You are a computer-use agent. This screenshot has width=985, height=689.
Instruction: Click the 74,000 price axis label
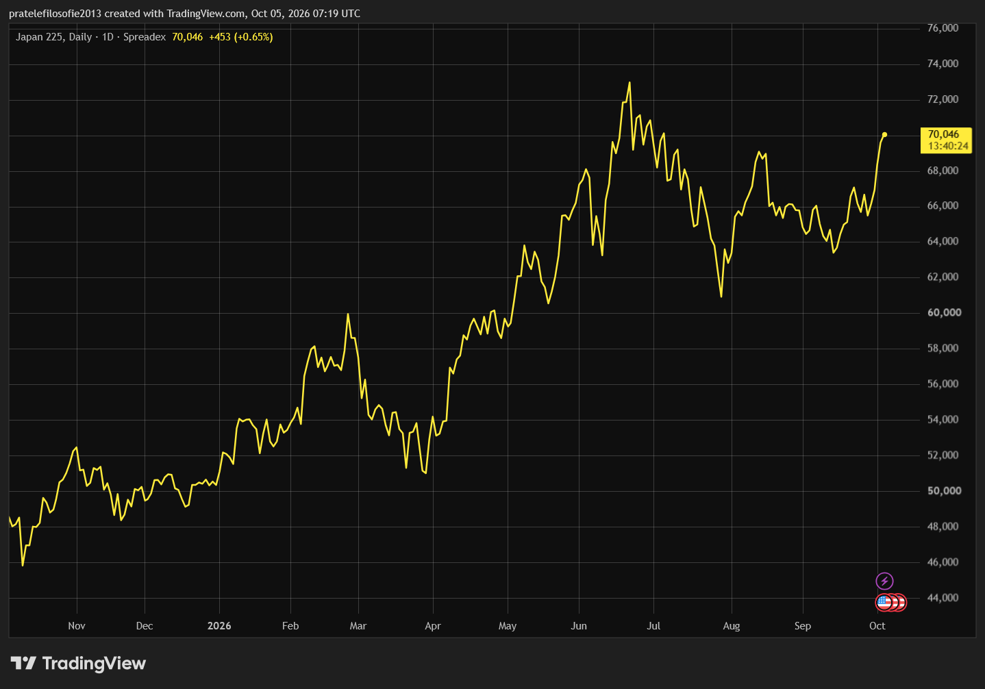pyautogui.click(x=943, y=64)
